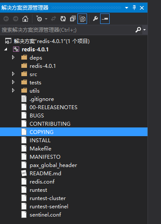
Task: Expand the tests folder
Action: [x=13, y=82]
